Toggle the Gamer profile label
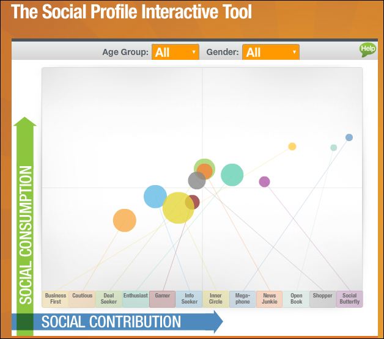The width and height of the screenshot is (384, 339). click(x=163, y=299)
